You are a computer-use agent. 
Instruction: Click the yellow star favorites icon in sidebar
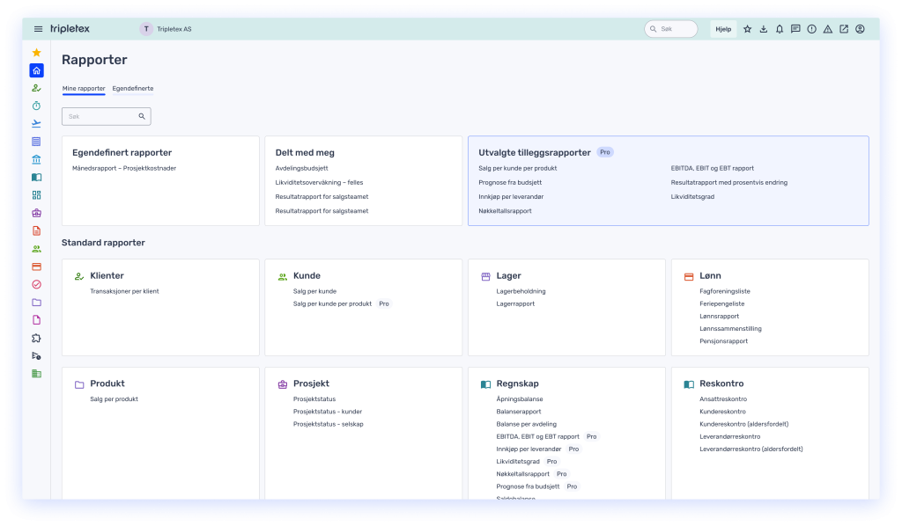point(36,53)
